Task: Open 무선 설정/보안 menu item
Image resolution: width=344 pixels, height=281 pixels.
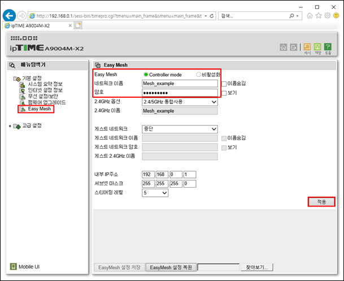Action: (43, 96)
